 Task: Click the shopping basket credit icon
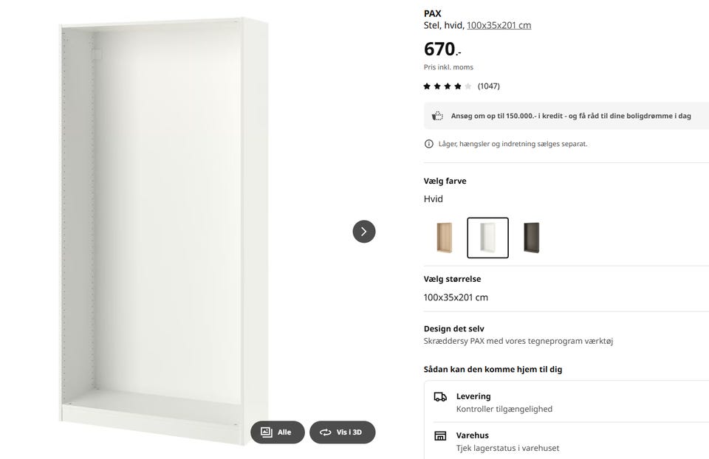437,116
